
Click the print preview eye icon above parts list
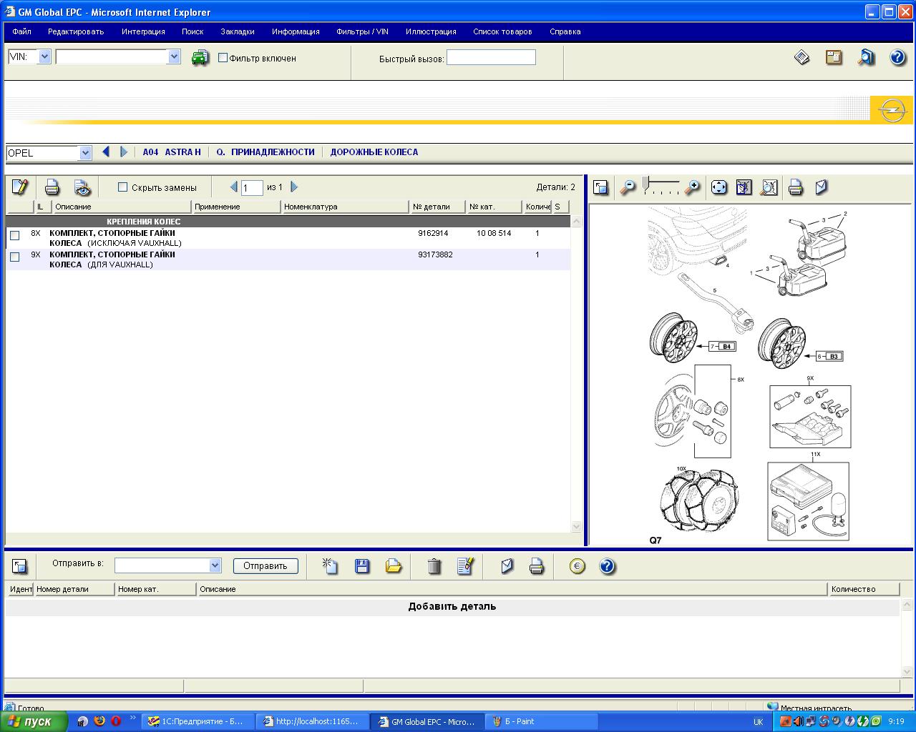(x=83, y=187)
